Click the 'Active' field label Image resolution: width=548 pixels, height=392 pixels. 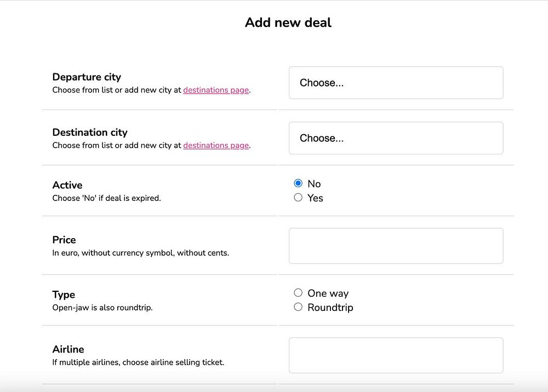coord(67,185)
